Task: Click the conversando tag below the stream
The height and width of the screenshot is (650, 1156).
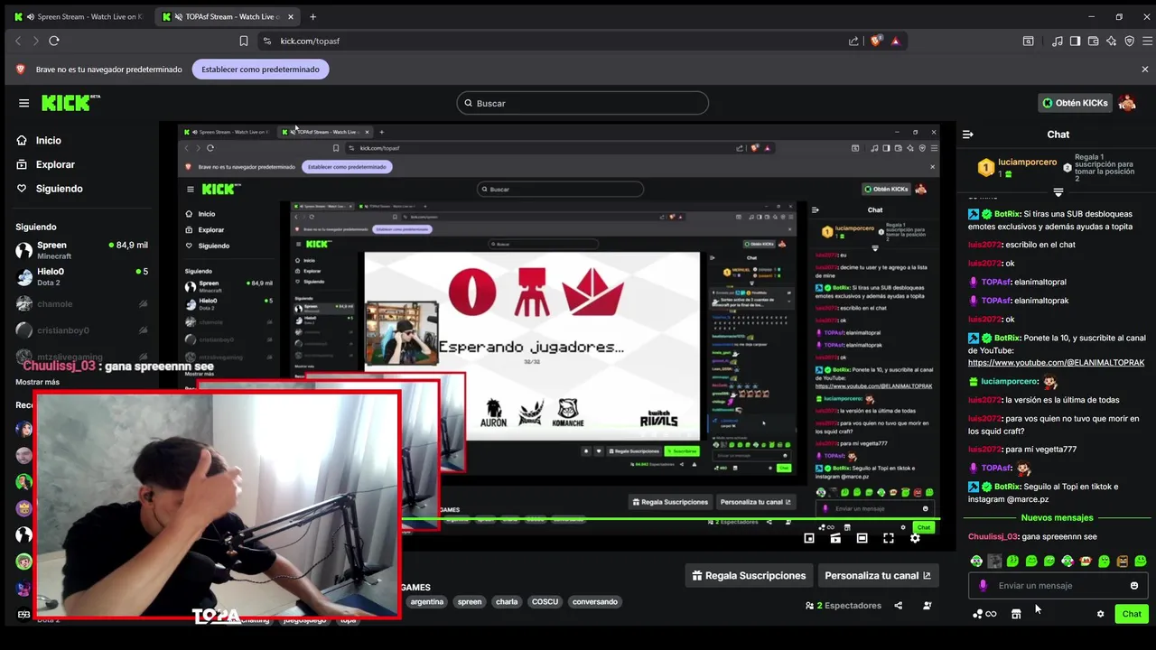Action: 595,602
